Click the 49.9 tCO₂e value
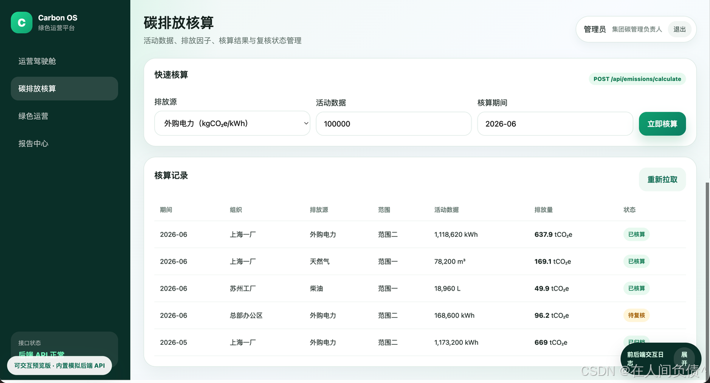 coord(552,288)
